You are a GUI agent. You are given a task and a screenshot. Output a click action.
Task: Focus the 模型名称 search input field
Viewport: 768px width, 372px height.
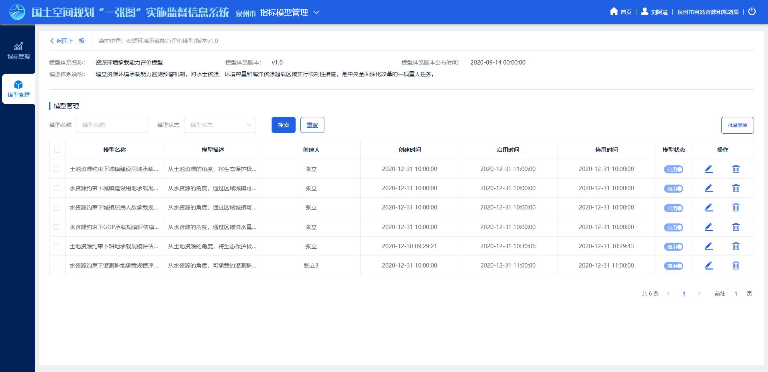pyautogui.click(x=112, y=125)
